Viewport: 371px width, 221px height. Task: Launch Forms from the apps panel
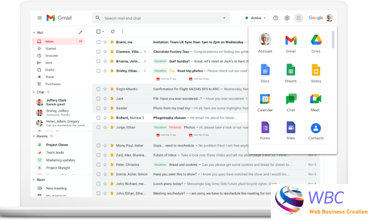pos(265,130)
